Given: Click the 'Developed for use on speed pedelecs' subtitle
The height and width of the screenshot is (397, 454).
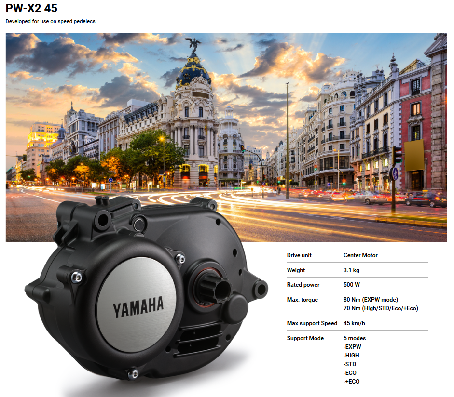Looking at the screenshot, I should [x=51, y=21].
